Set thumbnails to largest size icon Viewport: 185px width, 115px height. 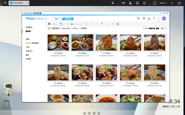pyautogui.click(x=86, y=24)
